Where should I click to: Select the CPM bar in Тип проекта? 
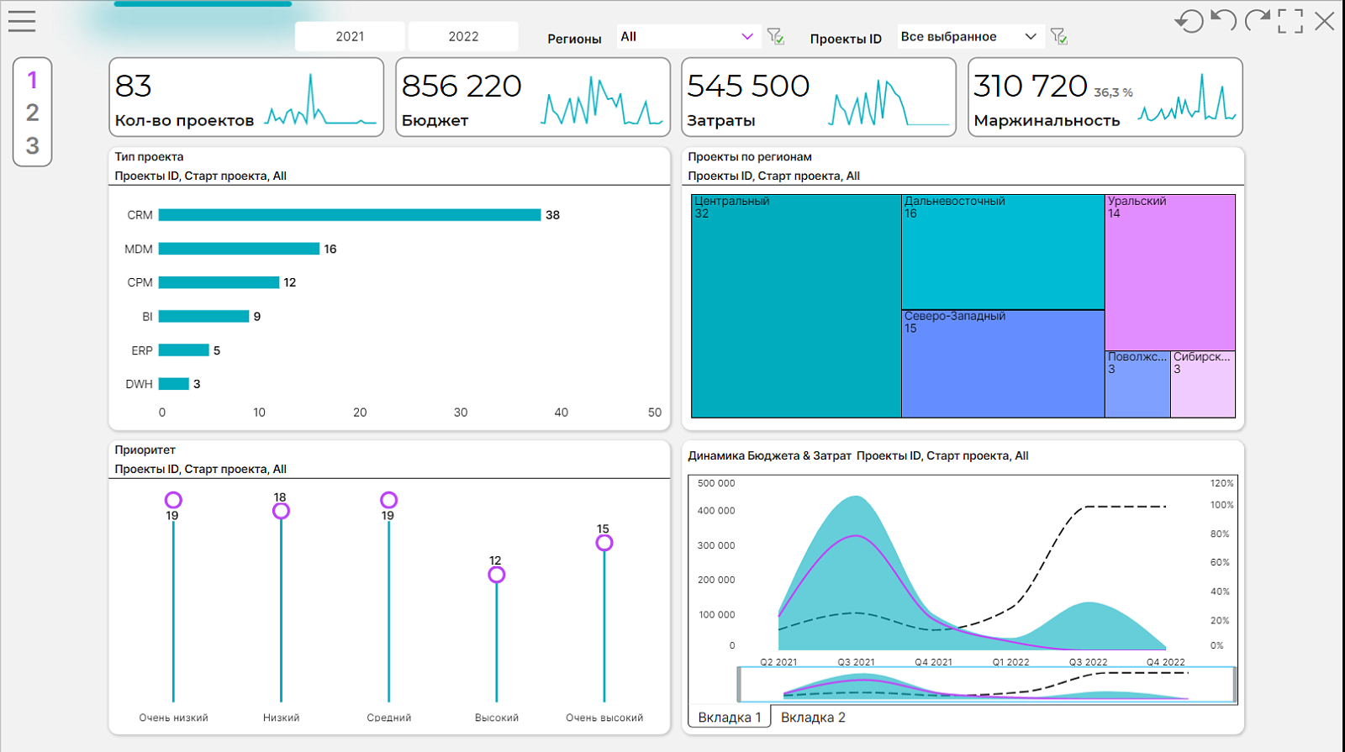[219, 282]
